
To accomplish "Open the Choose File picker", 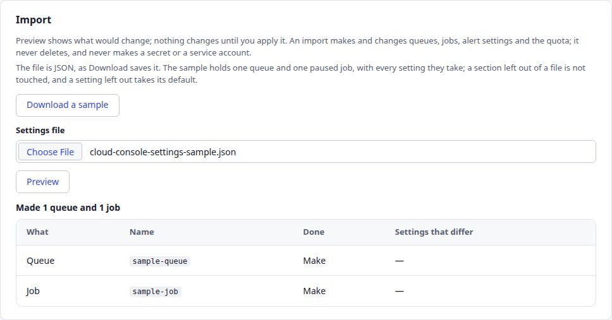I will coord(51,152).
